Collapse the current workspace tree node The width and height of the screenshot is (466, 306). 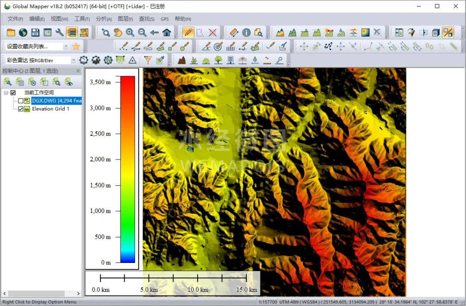point(6,93)
